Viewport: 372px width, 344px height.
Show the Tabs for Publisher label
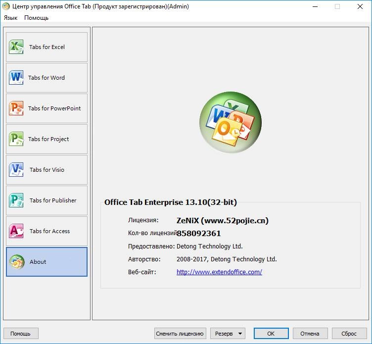coord(53,200)
